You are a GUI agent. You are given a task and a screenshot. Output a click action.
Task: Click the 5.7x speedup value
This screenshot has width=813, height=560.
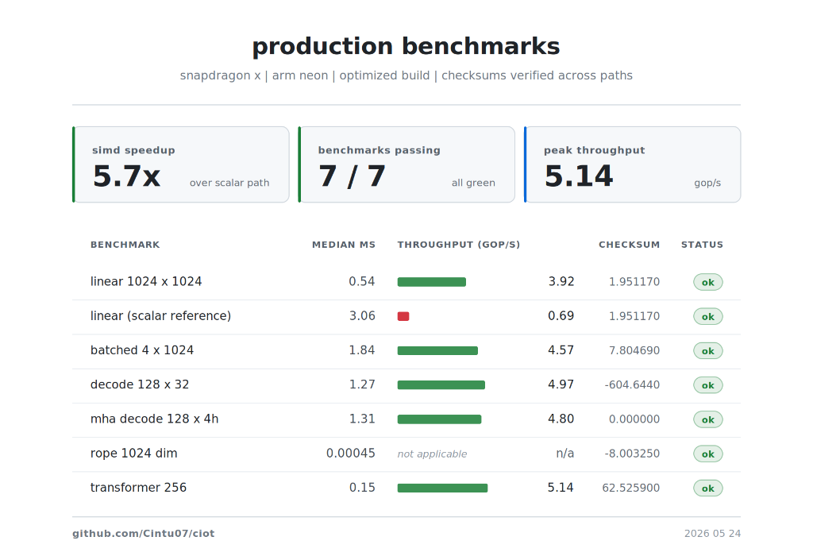click(x=126, y=176)
